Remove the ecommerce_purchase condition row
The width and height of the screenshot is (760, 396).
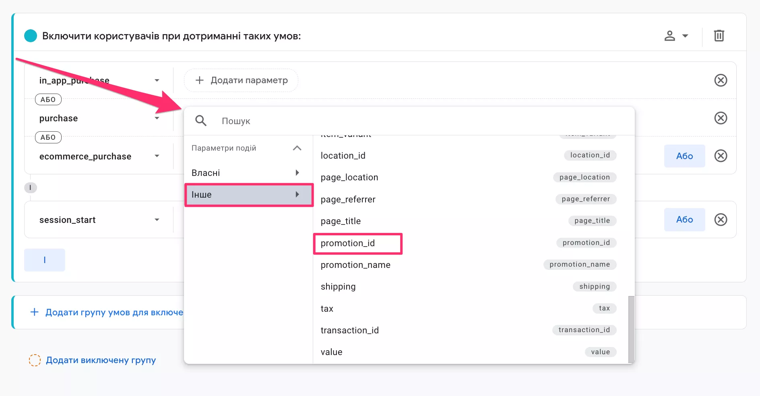click(x=720, y=156)
